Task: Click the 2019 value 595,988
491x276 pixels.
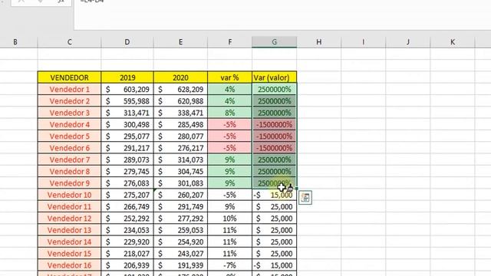Action: pyautogui.click(x=127, y=101)
